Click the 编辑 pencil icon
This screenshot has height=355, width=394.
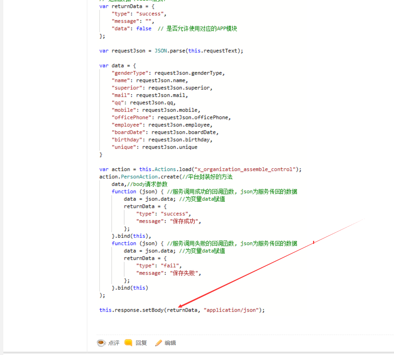point(159,343)
